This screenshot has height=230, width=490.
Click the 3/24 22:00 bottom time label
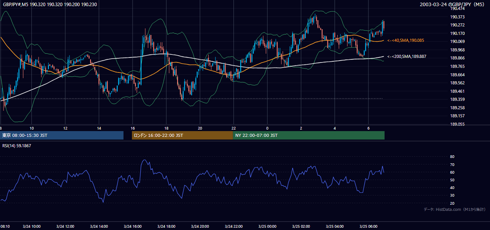point(233,226)
